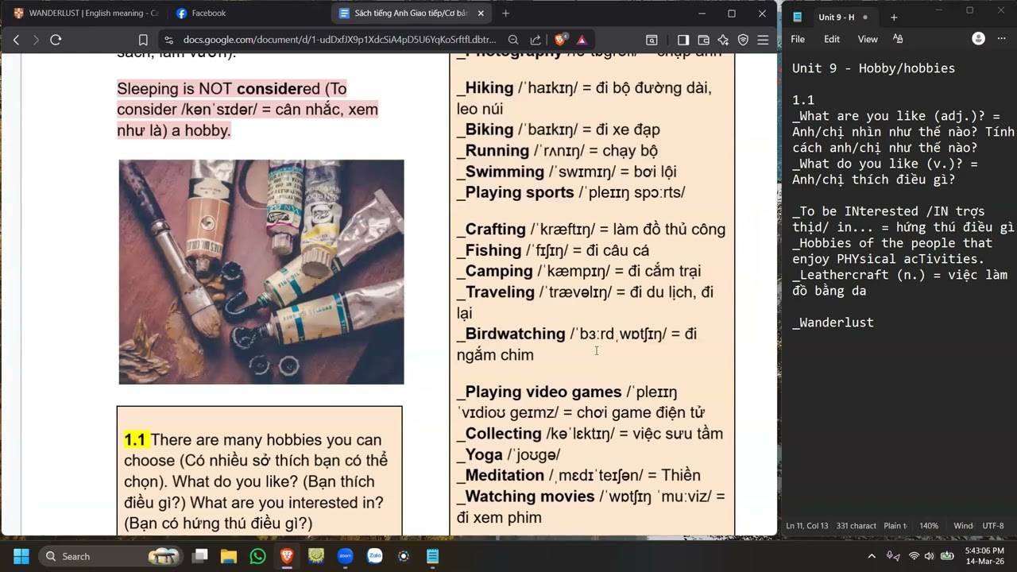Open Notepad File menu
Viewport: 1017px width, 572px height.
pos(798,39)
